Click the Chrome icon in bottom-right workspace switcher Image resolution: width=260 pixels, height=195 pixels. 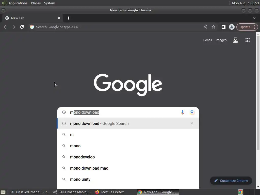coord(240,192)
